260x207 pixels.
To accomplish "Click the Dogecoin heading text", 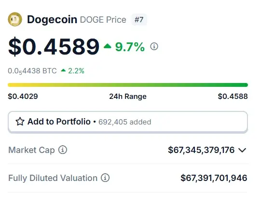I will click(52, 20).
